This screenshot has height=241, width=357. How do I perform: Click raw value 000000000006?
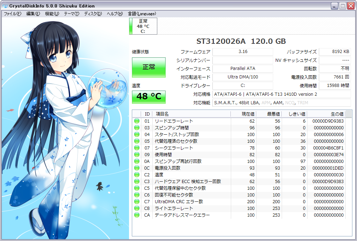[x=329, y=135]
